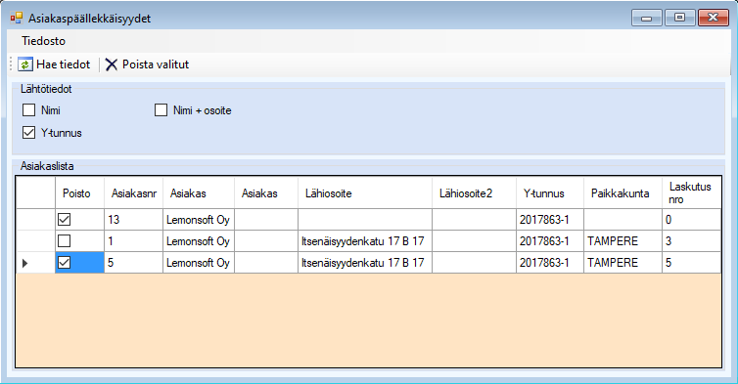Click the Hae tiedot refresh icon
Viewport: 738px width, 384px height.
click(24, 64)
